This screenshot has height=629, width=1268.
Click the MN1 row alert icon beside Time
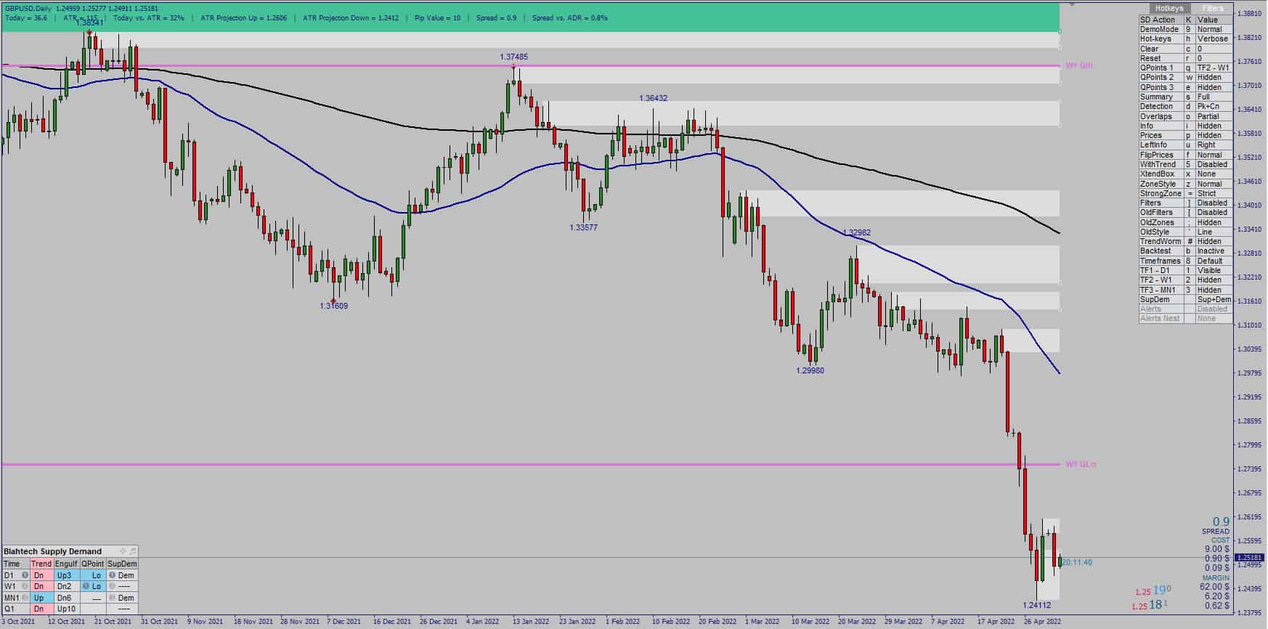pos(25,597)
